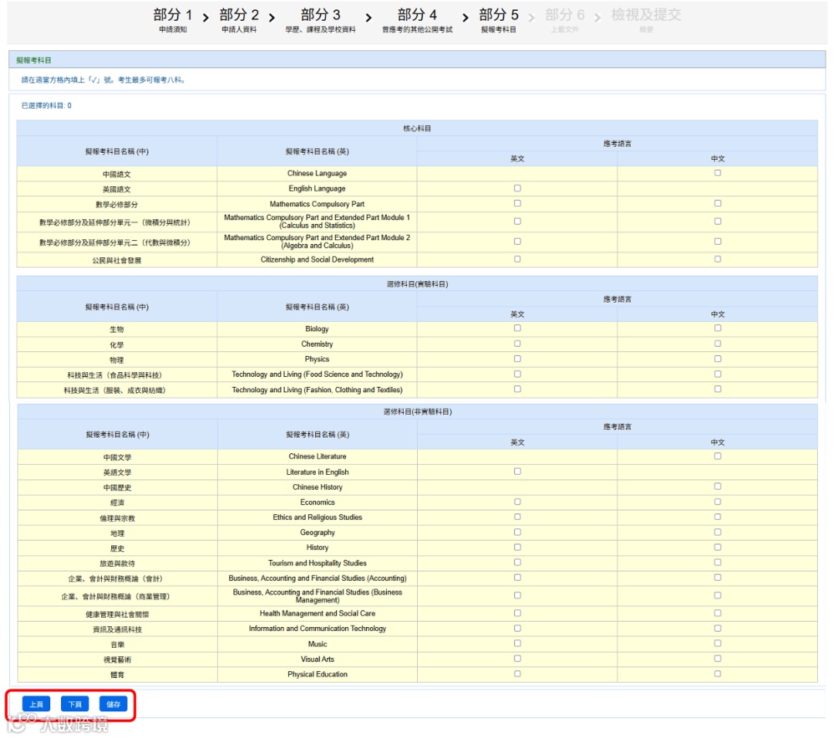
Task: Click the 選修科目(非實驗科目) table heading
Action: (x=418, y=412)
